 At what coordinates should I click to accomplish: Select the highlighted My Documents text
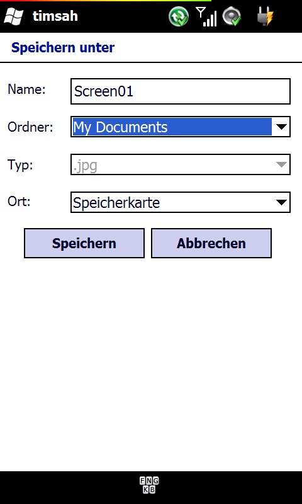(x=120, y=127)
